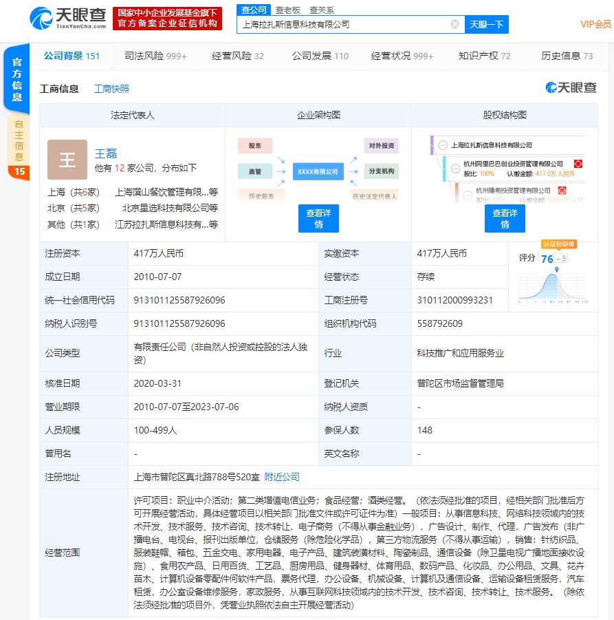Image resolution: width=614 pixels, height=620 pixels.
Task: Clear the search box with the X icon
Action: click(454, 24)
